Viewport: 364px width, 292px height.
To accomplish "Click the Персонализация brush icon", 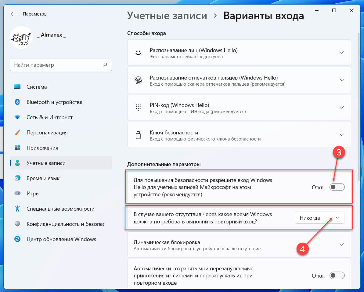I will [17, 132].
